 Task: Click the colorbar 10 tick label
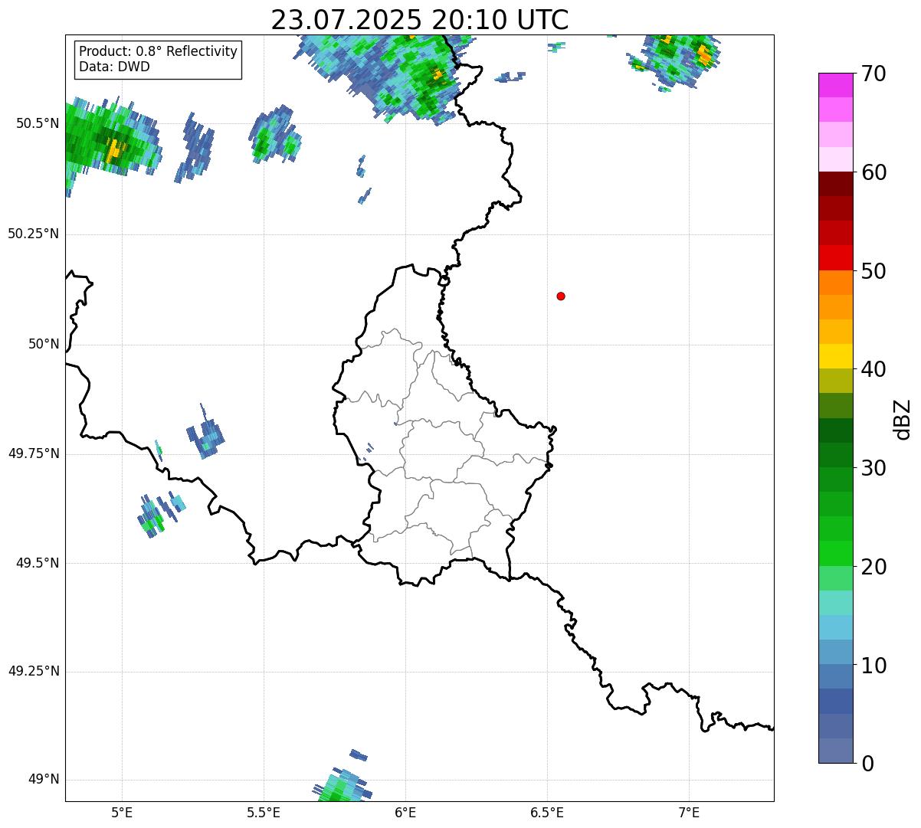click(873, 665)
